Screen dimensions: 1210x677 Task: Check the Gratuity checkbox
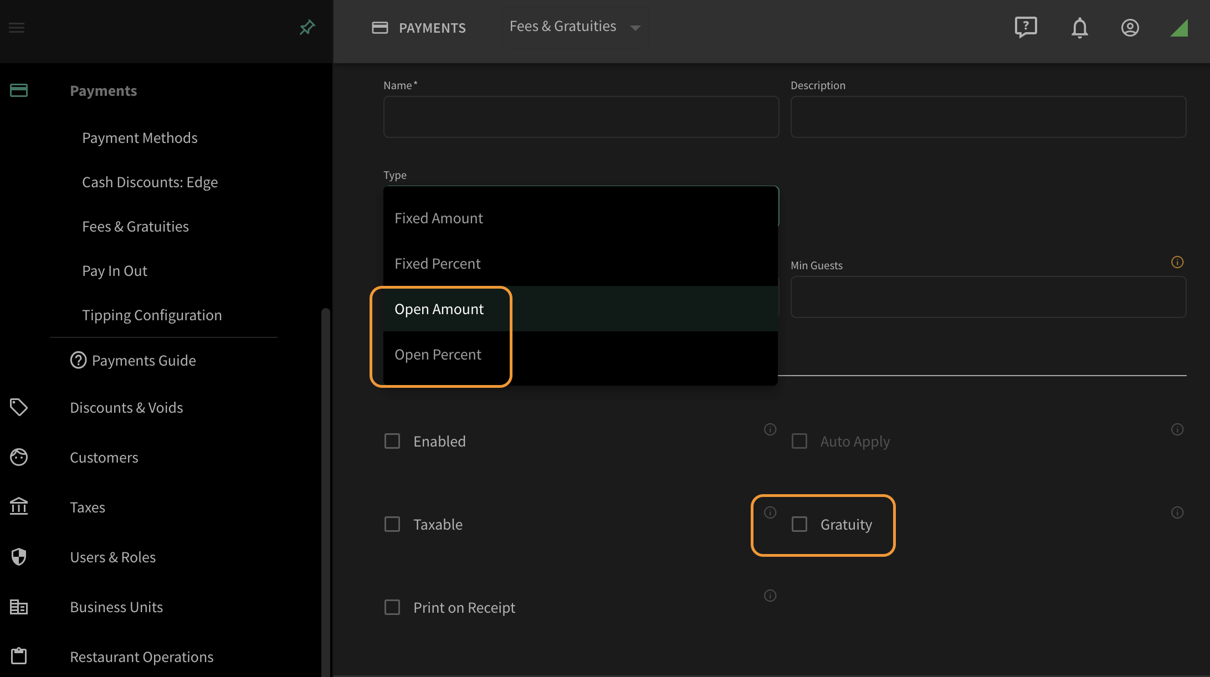click(799, 524)
